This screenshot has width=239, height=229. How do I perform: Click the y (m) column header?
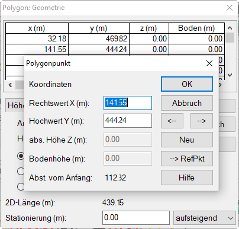[99, 28]
